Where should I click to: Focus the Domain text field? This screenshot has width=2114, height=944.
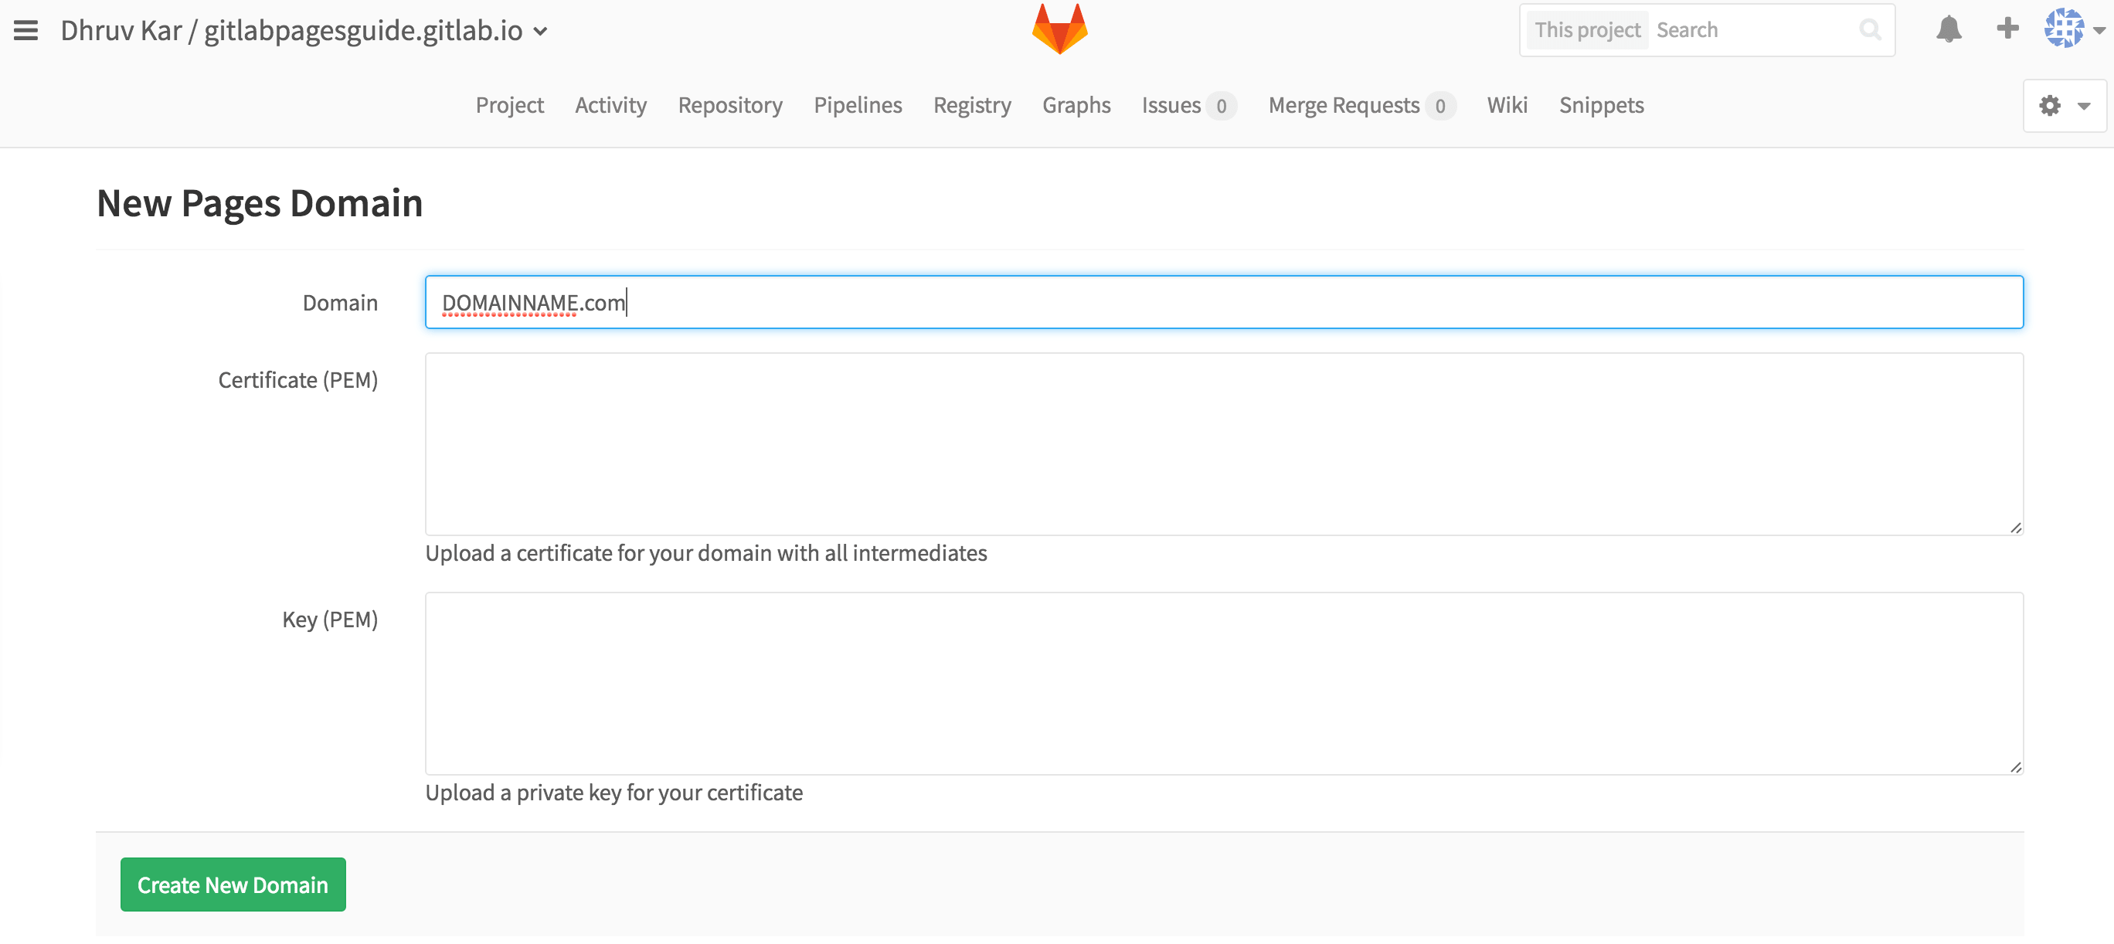[1223, 303]
